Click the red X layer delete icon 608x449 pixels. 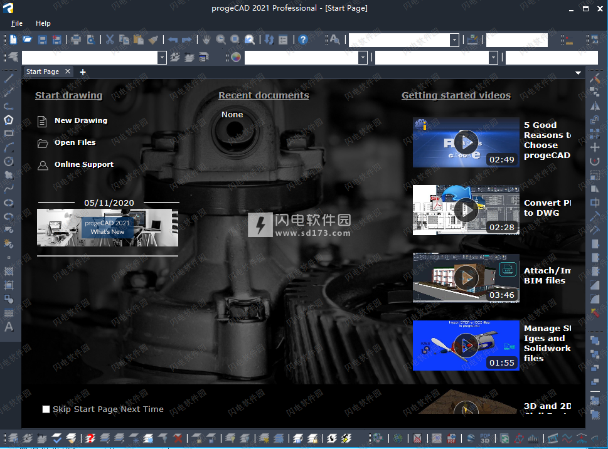(178, 438)
